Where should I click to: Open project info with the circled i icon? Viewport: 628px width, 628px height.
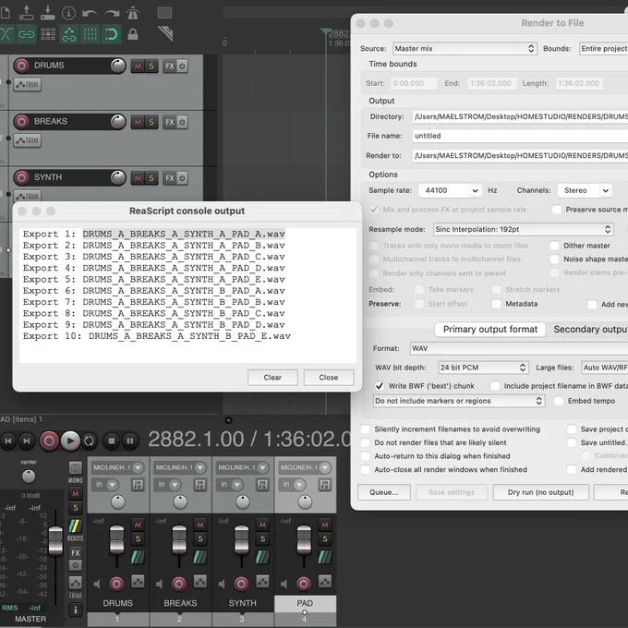point(69,13)
